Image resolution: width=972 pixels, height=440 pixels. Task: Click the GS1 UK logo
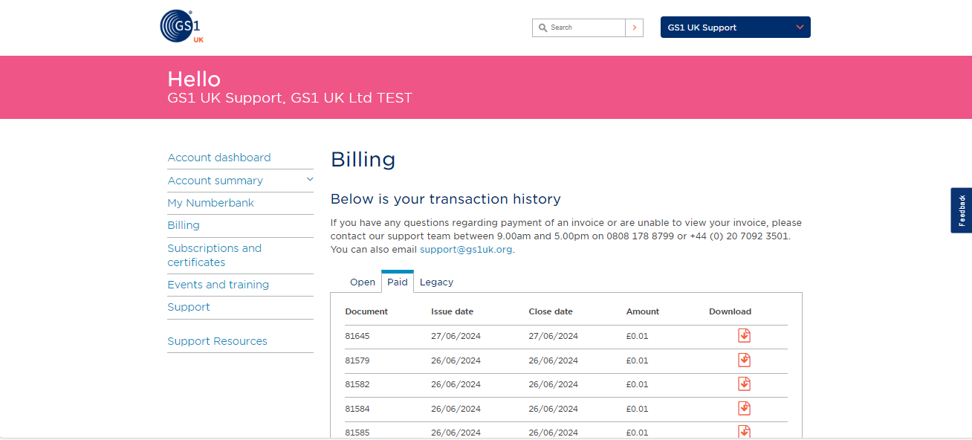tap(181, 26)
